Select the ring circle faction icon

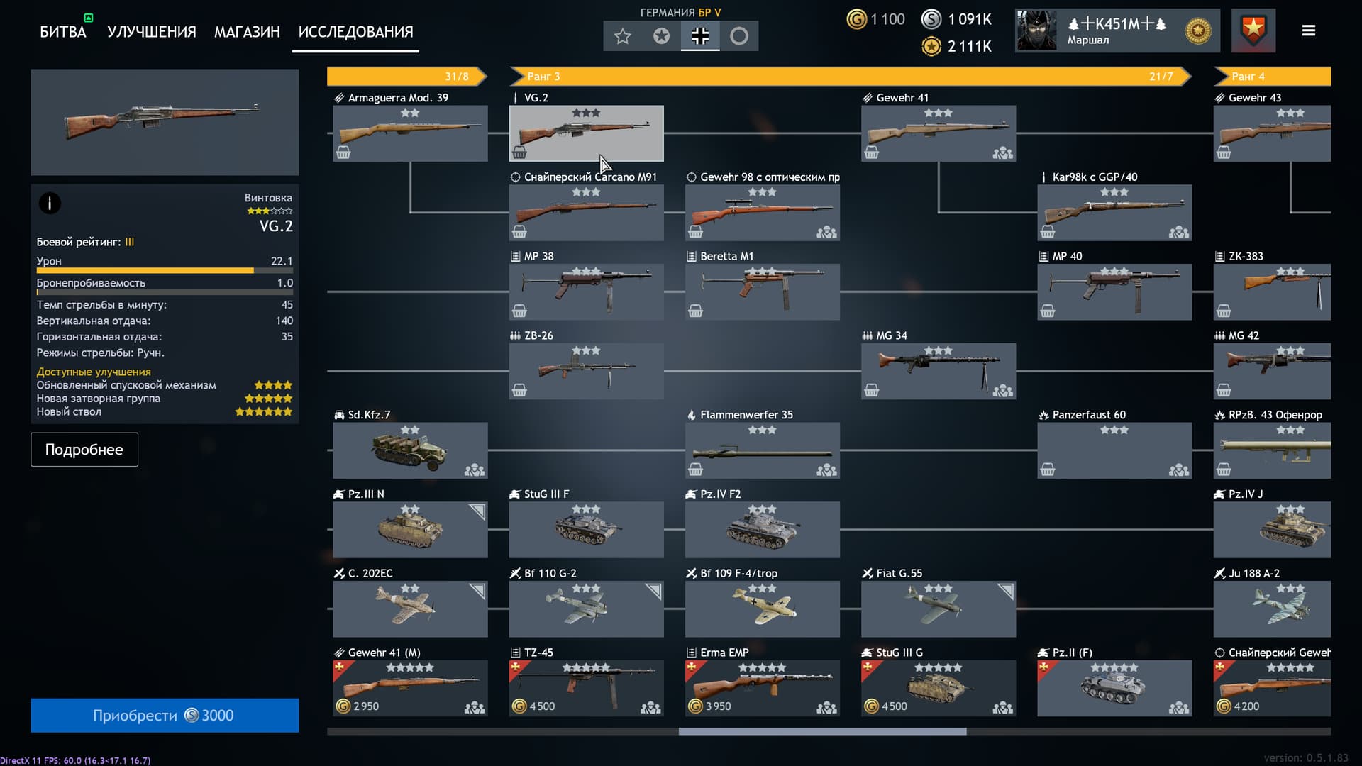[739, 36]
